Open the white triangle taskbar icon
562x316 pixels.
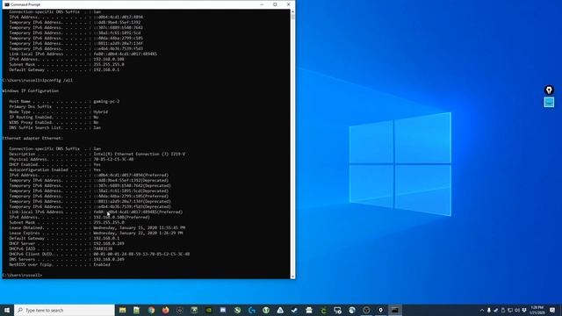coord(280,310)
